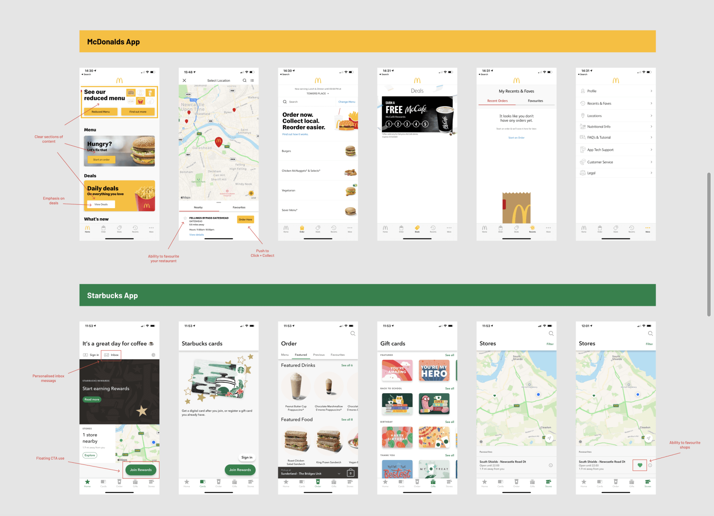Open the basket icon in Starbucks order bar
Screen dimensions: 714x516
350,473
